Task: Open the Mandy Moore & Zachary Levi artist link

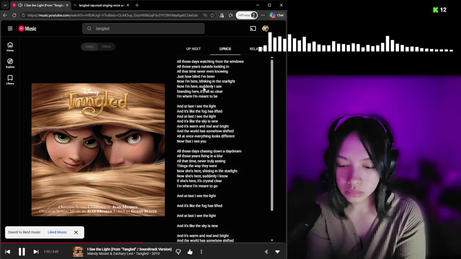Action: click(110, 254)
